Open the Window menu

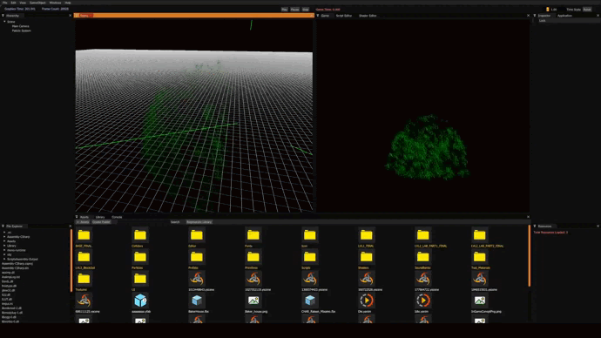[x=55, y=3]
